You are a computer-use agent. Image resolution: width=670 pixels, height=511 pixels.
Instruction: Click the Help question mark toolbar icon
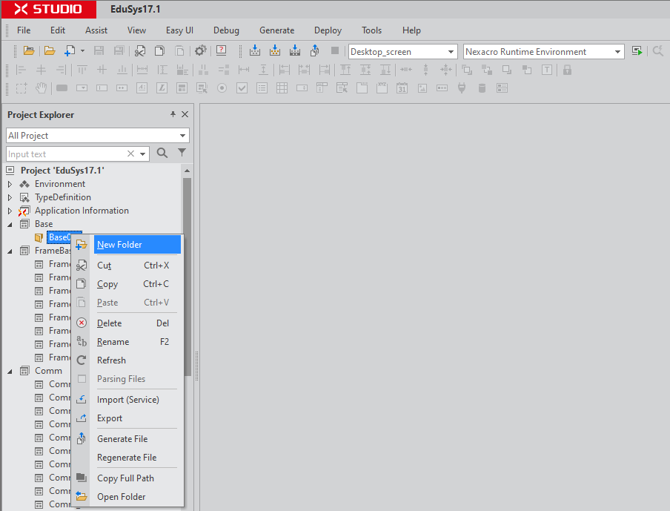[221, 51]
